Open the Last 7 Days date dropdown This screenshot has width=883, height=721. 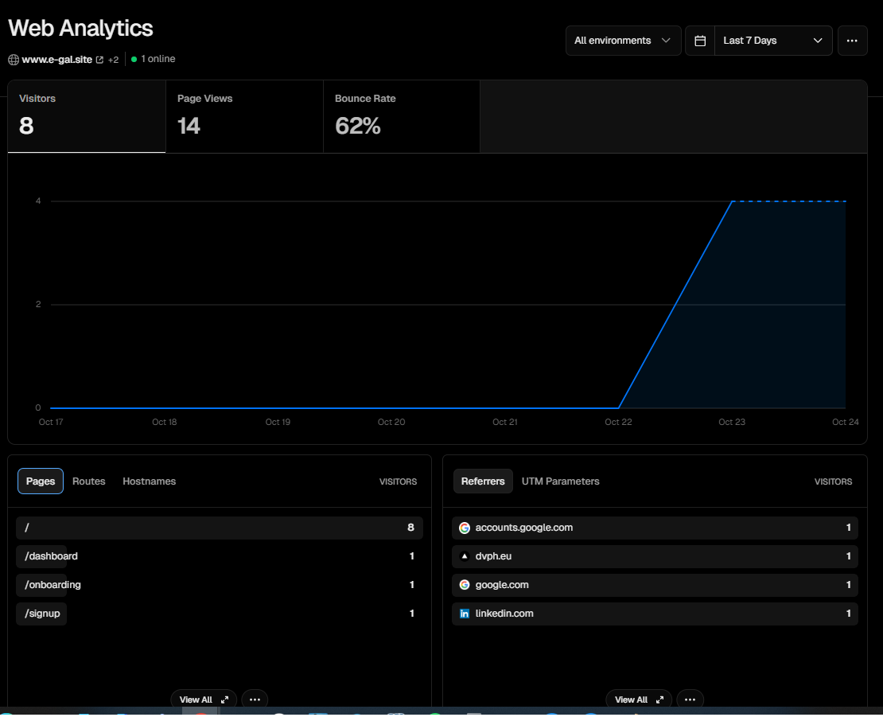[x=772, y=41]
